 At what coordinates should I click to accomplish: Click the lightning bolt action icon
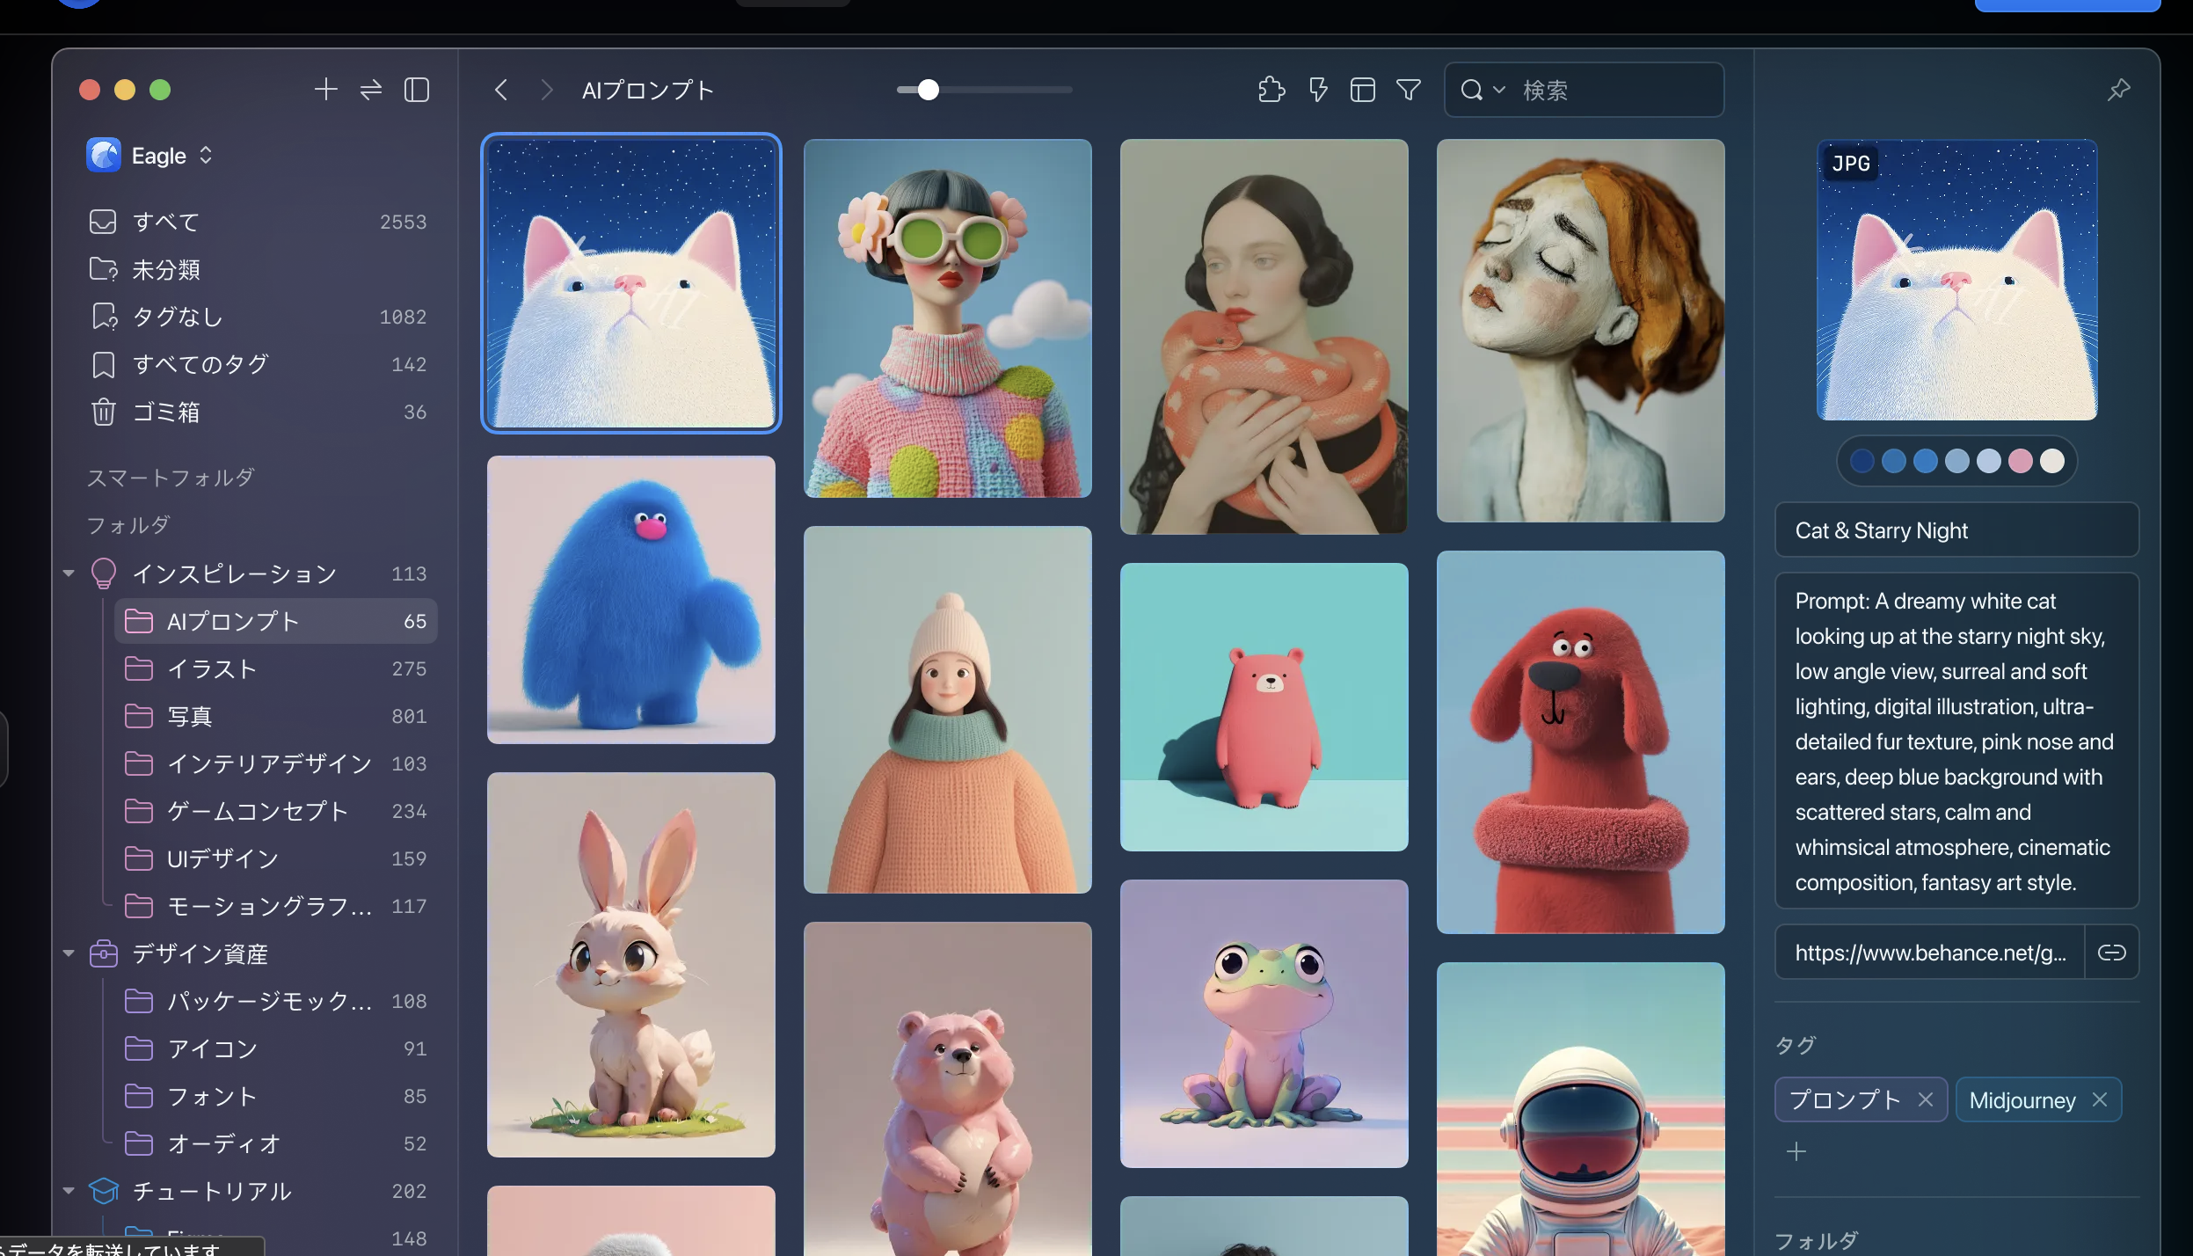[x=1317, y=90]
